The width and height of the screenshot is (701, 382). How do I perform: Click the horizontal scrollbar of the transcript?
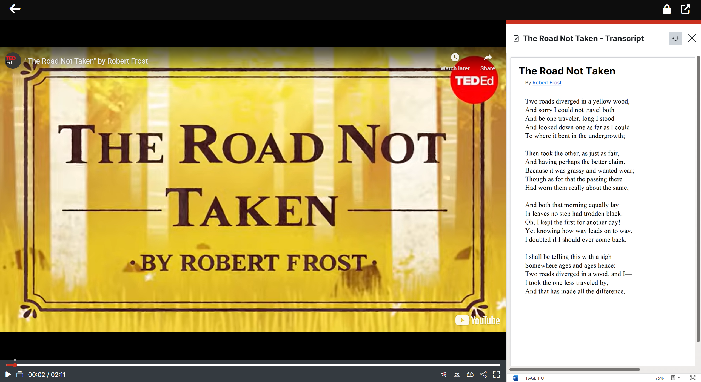(574, 369)
